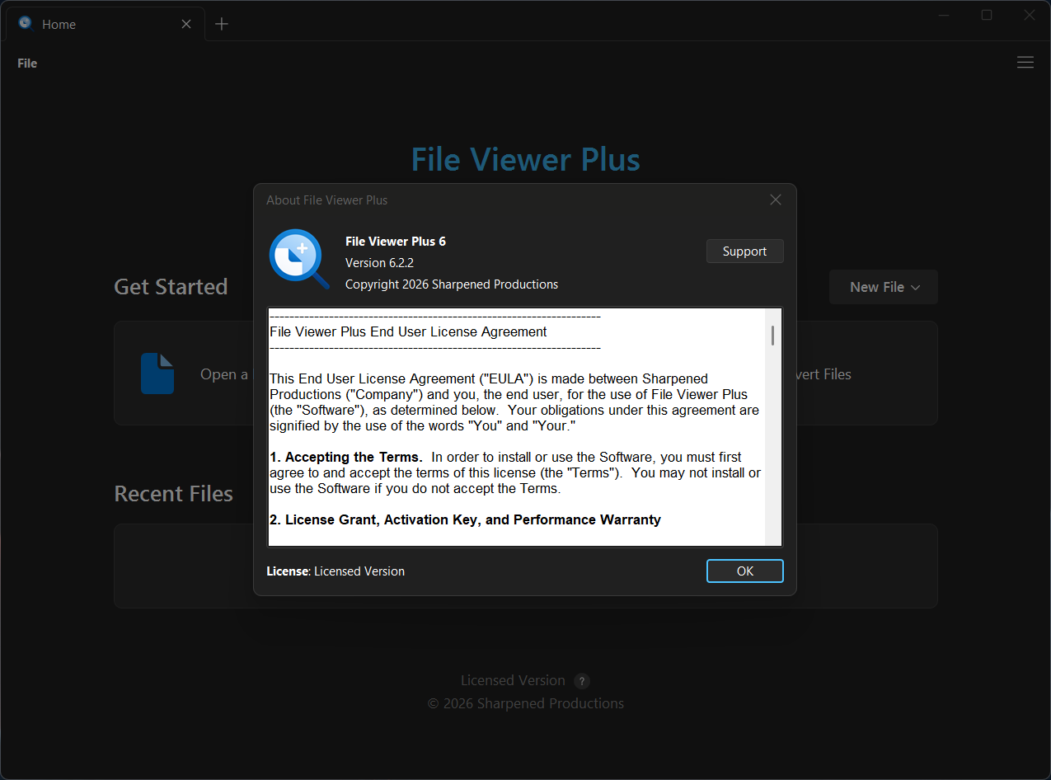Image resolution: width=1051 pixels, height=780 pixels.
Task: Click the large 'File Viewer Plus' main title
Action: (526, 159)
